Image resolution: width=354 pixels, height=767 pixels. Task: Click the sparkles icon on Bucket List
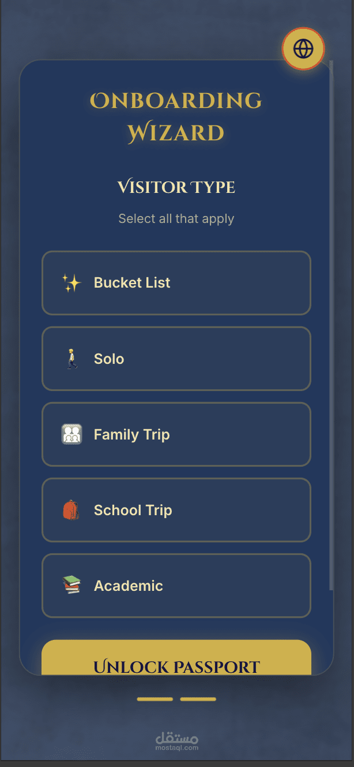point(71,283)
